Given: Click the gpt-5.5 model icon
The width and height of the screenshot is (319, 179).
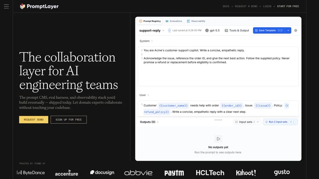Looking at the screenshot, I should pyautogui.click(x=207, y=30).
